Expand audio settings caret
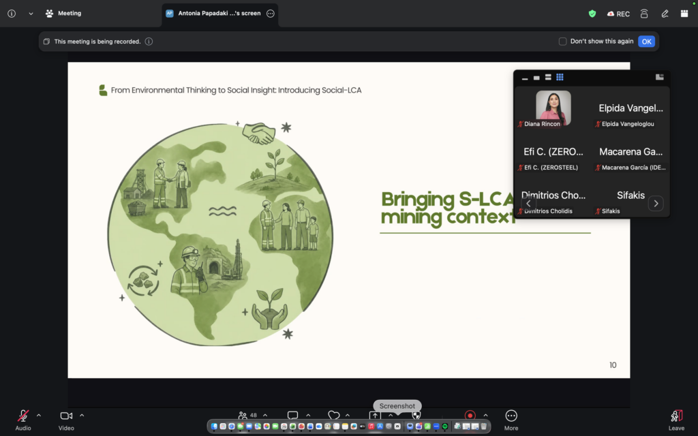Screen dimensions: 698x436 (39, 415)
